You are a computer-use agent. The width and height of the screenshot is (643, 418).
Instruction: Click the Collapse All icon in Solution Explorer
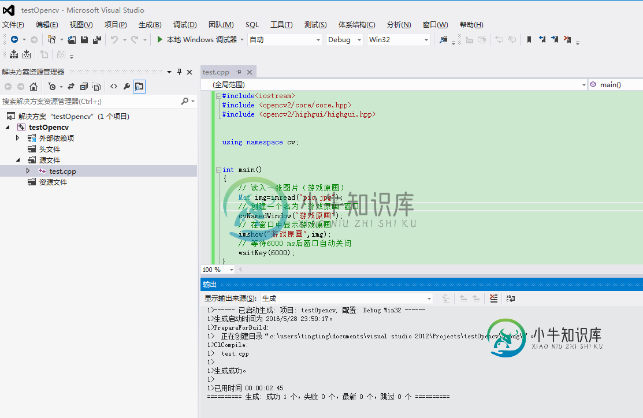coord(84,87)
